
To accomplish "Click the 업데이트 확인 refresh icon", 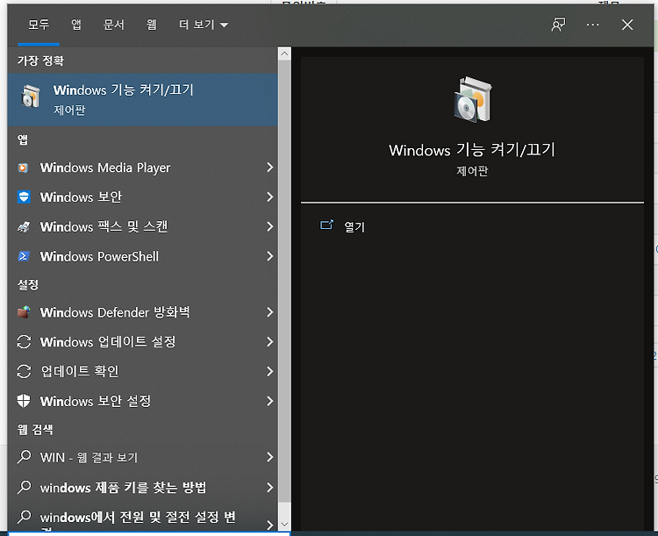I will point(24,371).
